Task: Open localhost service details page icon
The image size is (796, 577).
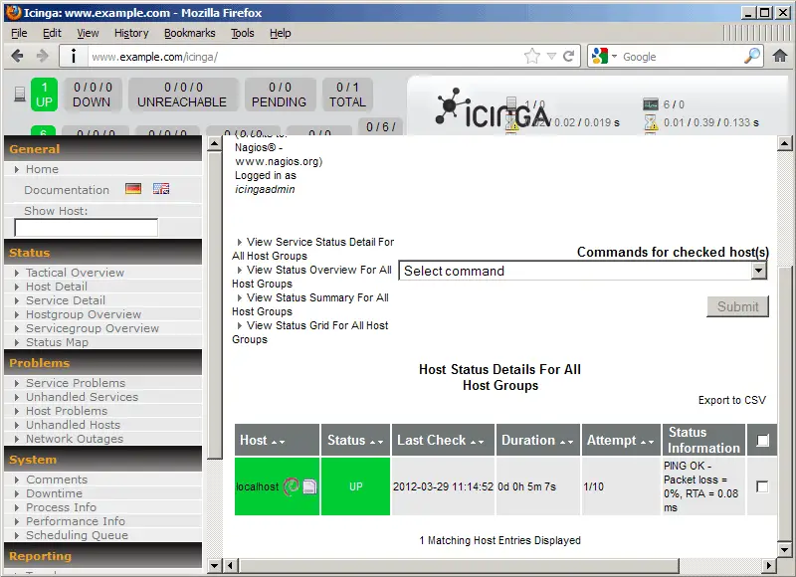Action: tap(309, 486)
